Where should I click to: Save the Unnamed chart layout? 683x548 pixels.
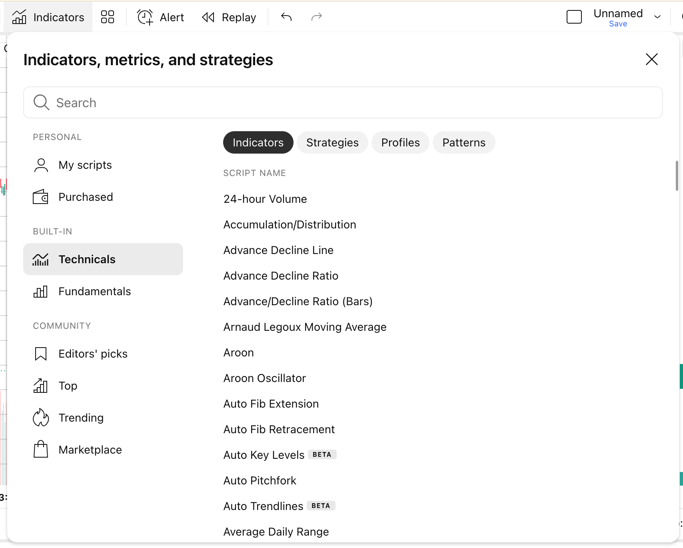[618, 24]
